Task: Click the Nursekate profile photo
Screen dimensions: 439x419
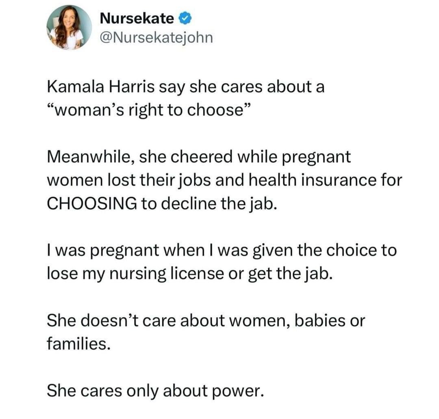Action: pyautogui.click(x=69, y=28)
